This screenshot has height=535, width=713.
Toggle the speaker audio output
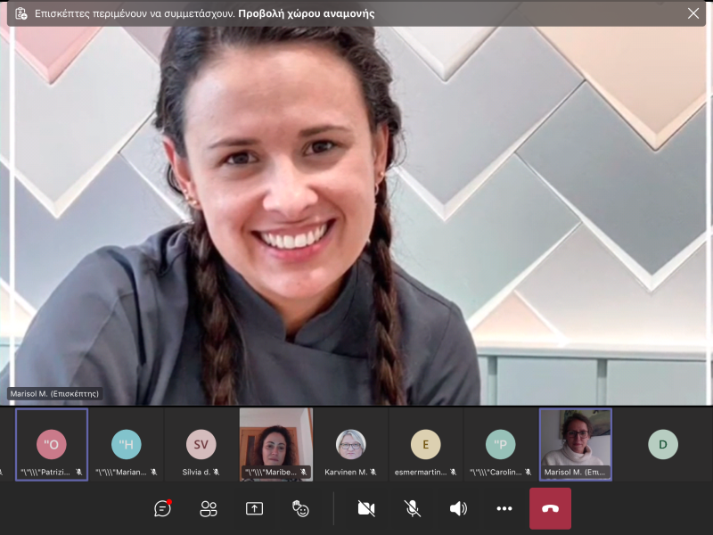458,508
